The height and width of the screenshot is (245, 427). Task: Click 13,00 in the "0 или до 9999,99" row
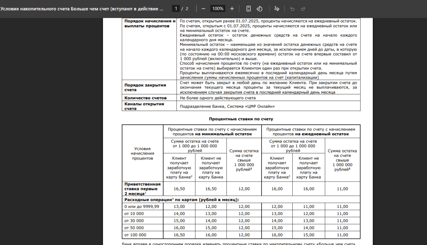pyautogui.click(x=179, y=207)
